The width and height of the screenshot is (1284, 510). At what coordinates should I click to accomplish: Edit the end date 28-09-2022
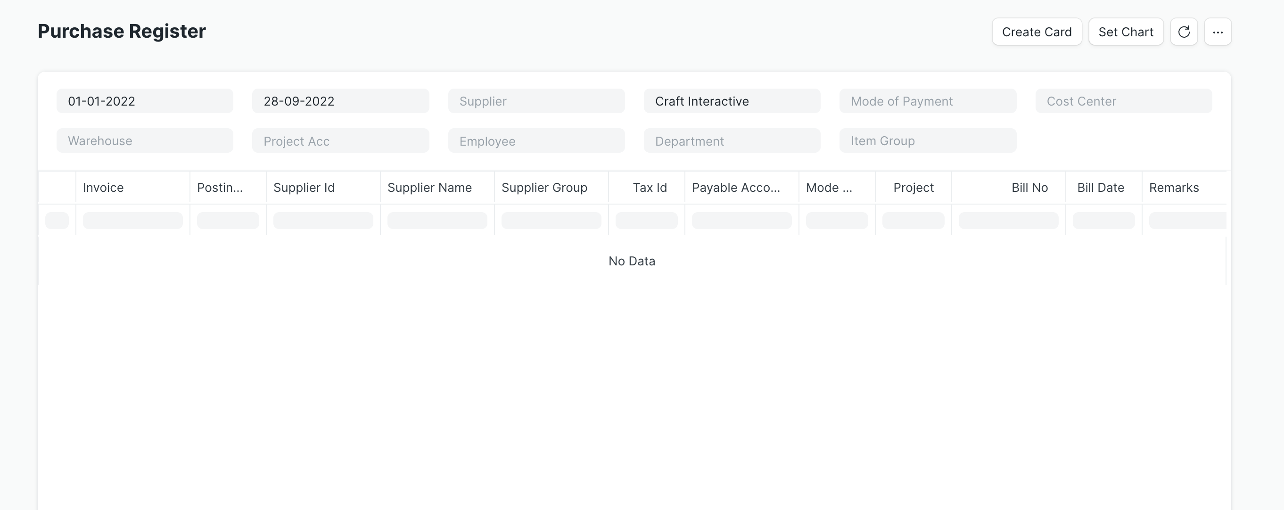(340, 101)
